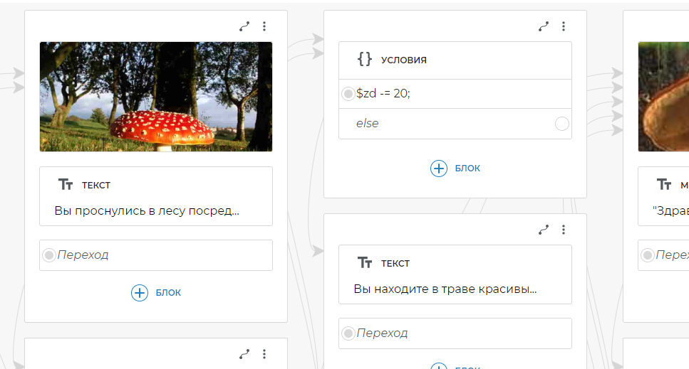Open the three-dot menu on the bottom-left card
The width and height of the screenshot is (689, 369).
click(264, 354)
